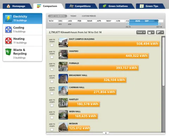The image size is (169, 139).
Task: Click the light bulb Green Tips icon
Action: tap(142, 6)
